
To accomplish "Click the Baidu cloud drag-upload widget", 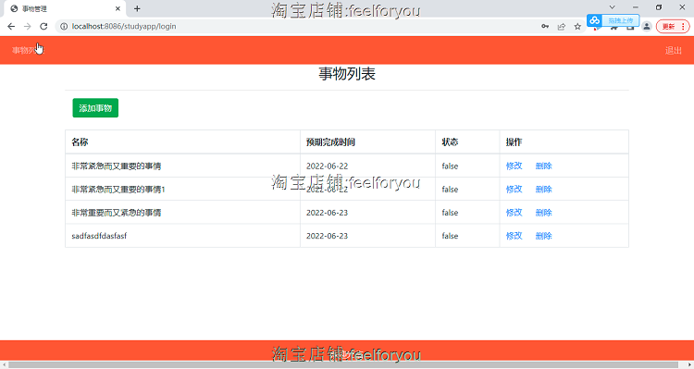I will point(613,20).
